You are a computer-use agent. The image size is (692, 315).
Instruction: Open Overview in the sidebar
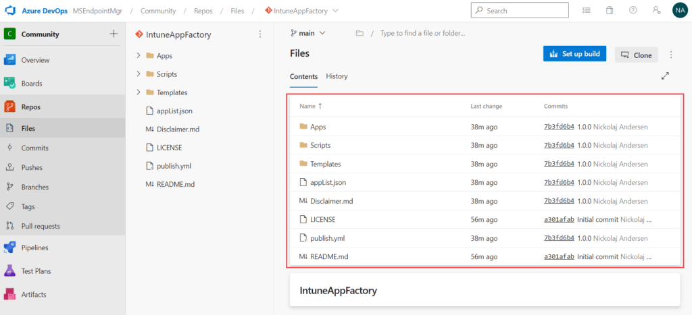click(x=62, y=60)
